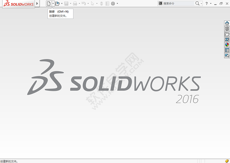Click the SOLIDWORKS logo menu
The height and width of the screenshot is (163, 230).
click(18, 4)
